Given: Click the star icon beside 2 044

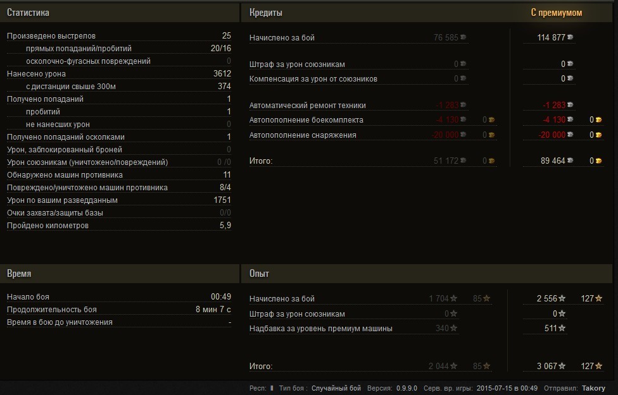Looking at the screenshot, I should [454, 367].
